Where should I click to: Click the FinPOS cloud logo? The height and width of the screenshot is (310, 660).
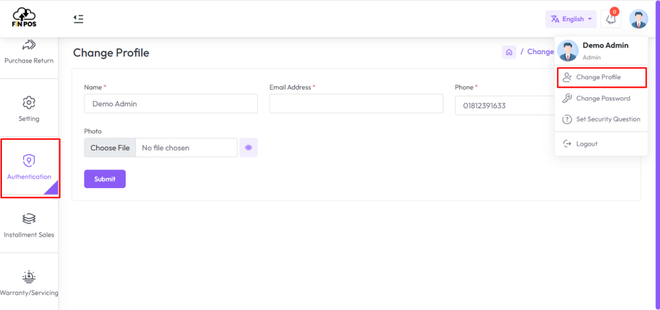coord(24,17)
